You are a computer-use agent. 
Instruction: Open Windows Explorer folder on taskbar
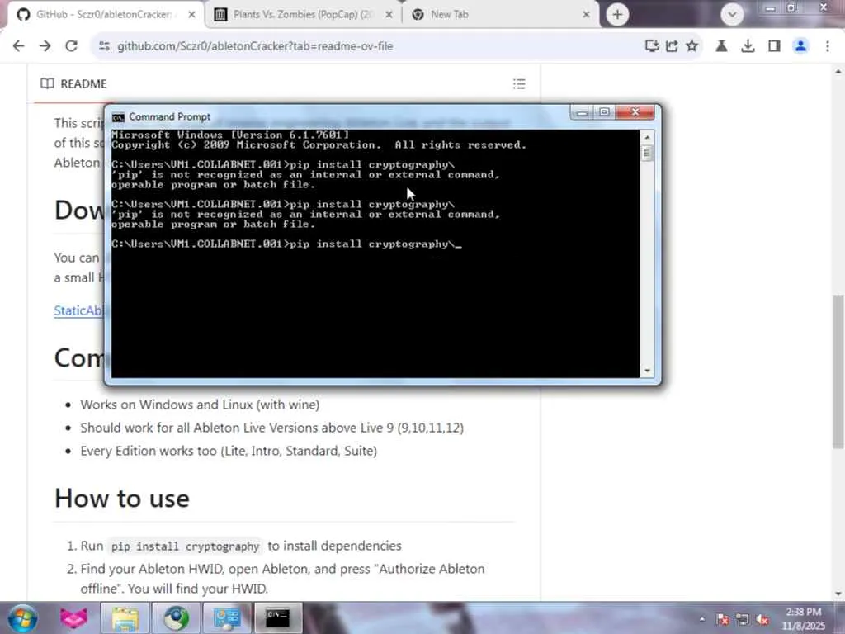coord(125,617)
